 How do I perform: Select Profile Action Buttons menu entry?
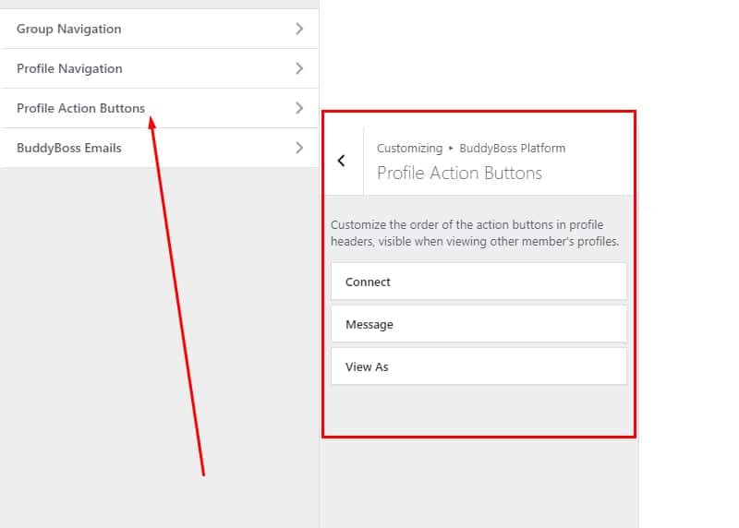tap(159, 108)
